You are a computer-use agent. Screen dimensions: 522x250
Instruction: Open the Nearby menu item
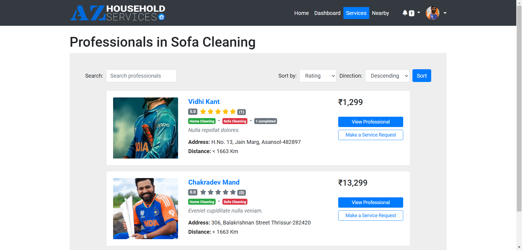(x=380, y=13)
